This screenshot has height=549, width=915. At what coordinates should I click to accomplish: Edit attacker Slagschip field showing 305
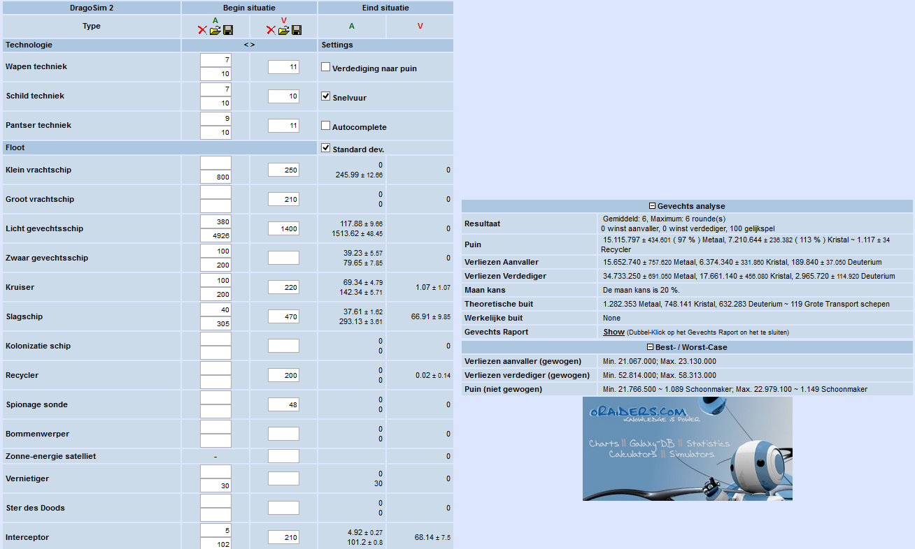point(215,324)
